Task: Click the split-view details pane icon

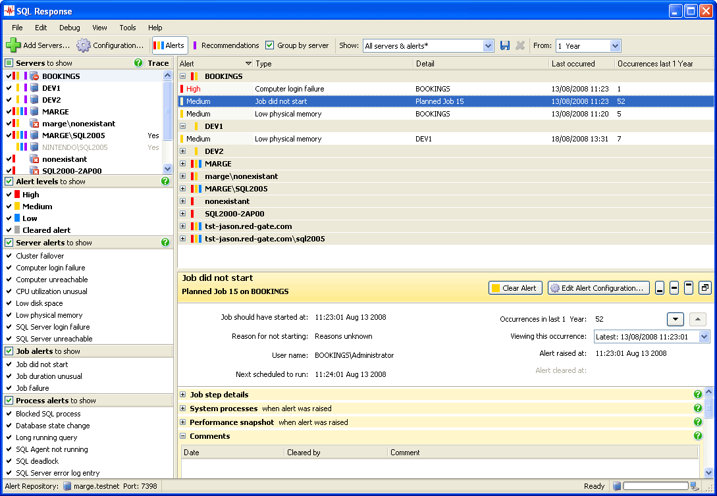Action: click(674, 288)
